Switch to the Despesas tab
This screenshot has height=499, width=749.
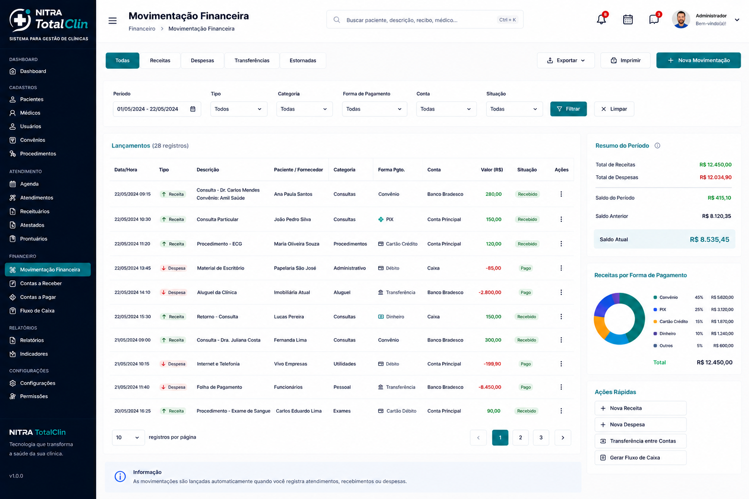[x=202, y=60]
